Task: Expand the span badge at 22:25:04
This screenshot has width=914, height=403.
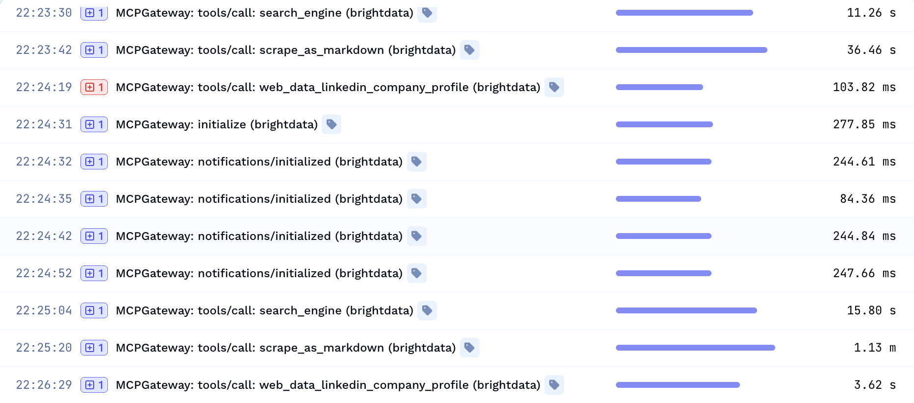Action: tap(94, 310)
